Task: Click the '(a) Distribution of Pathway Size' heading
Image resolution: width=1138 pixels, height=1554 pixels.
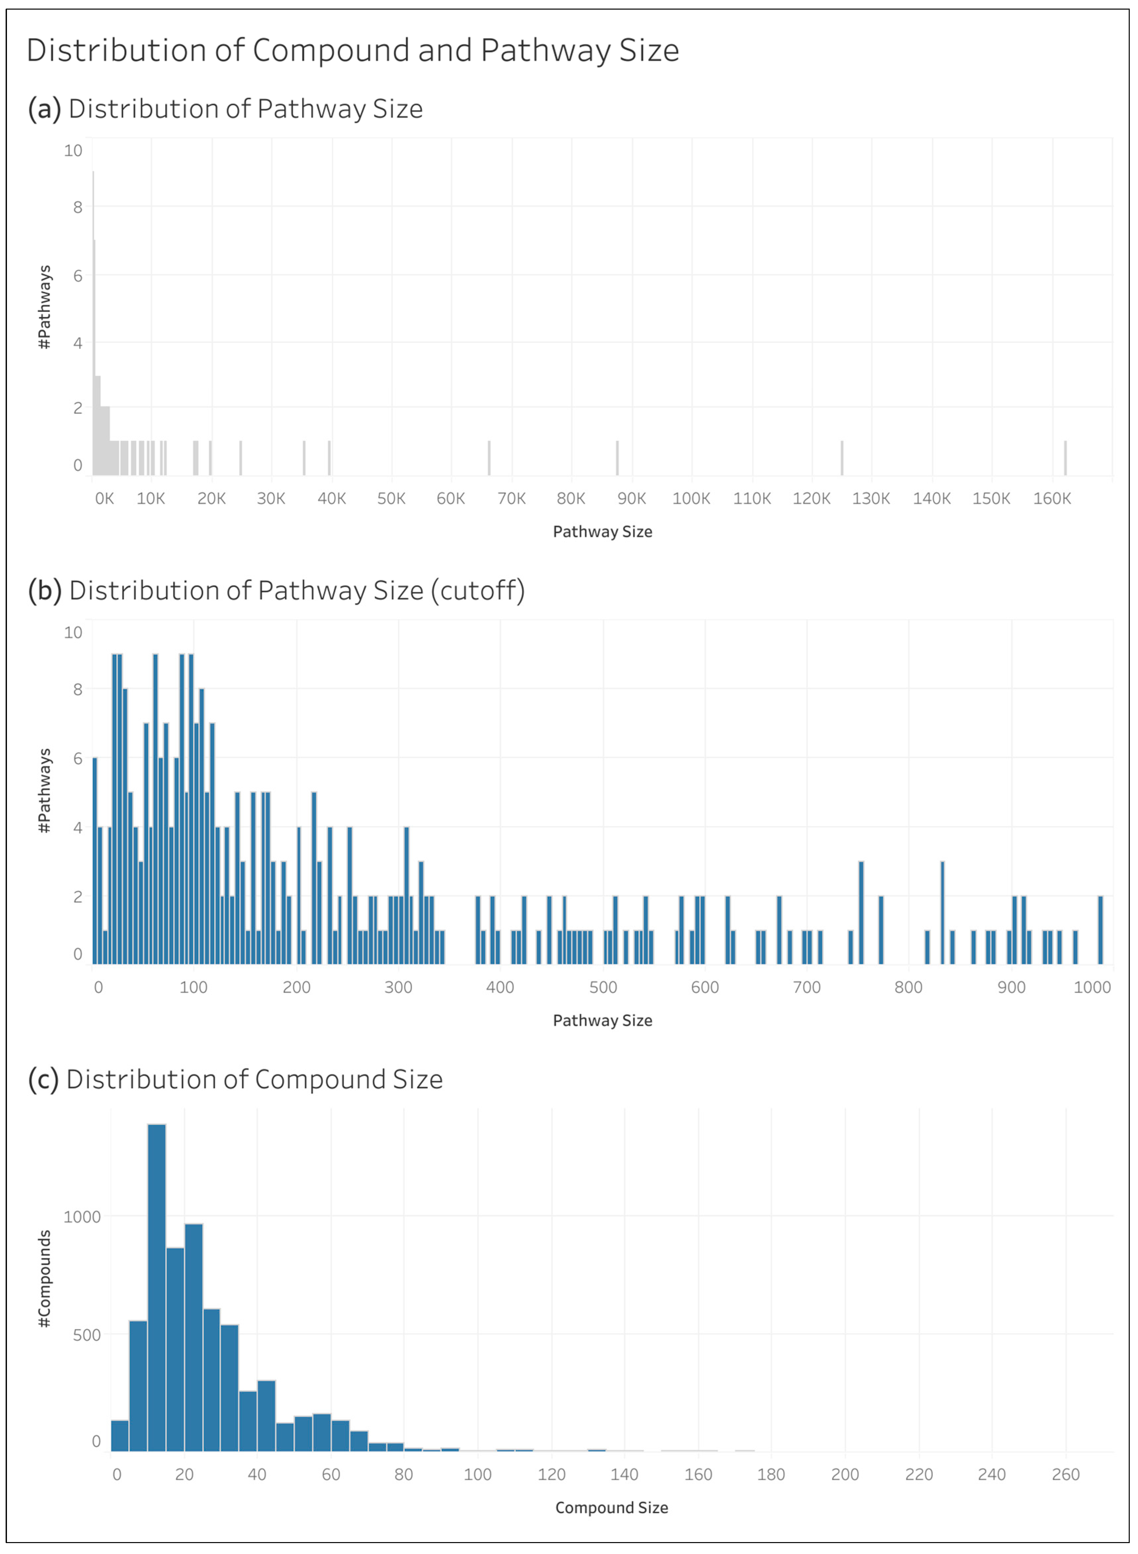Action: [225, 109]
